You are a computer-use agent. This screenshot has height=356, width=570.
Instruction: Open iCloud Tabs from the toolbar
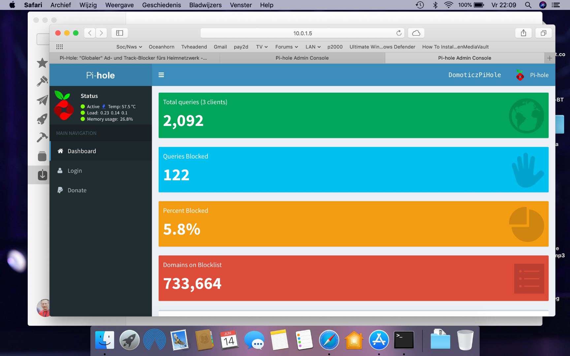pos(416,33)
